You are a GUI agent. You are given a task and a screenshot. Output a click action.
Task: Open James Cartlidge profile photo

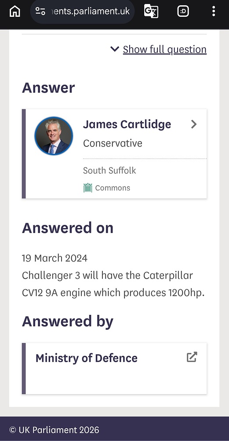[54, 136]
